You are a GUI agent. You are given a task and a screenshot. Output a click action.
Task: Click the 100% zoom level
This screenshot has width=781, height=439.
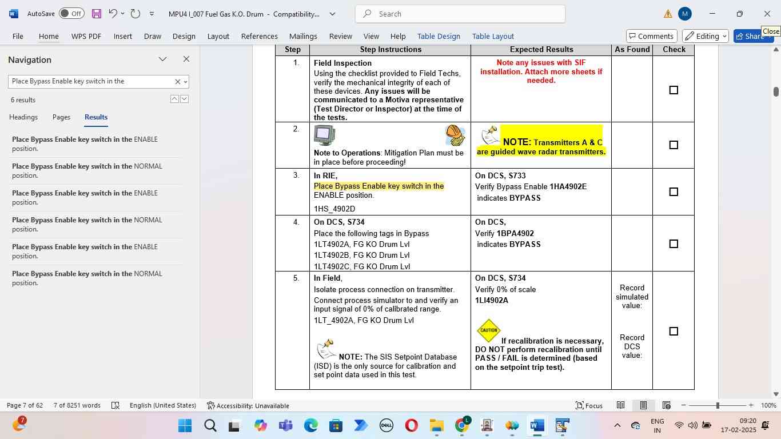[x=769, y=405]
